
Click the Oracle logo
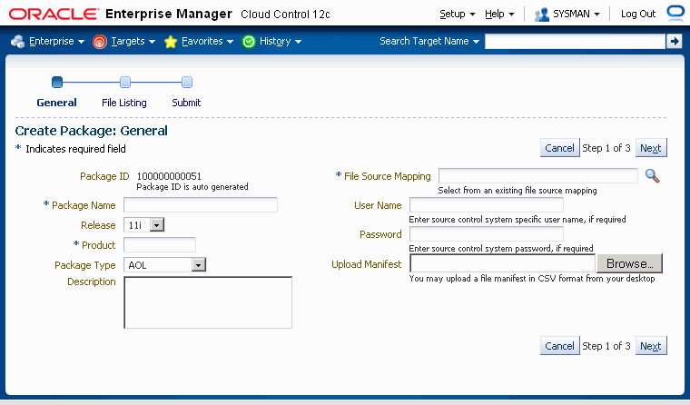click(54, 15)
